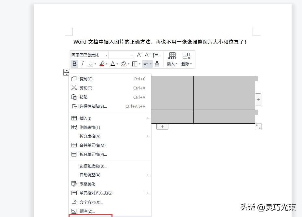Expand the border style dropdown arrow

pyautogui.click(x=139, y=64)
